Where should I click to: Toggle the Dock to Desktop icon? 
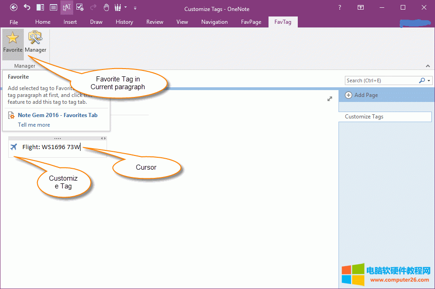point(40,7)
